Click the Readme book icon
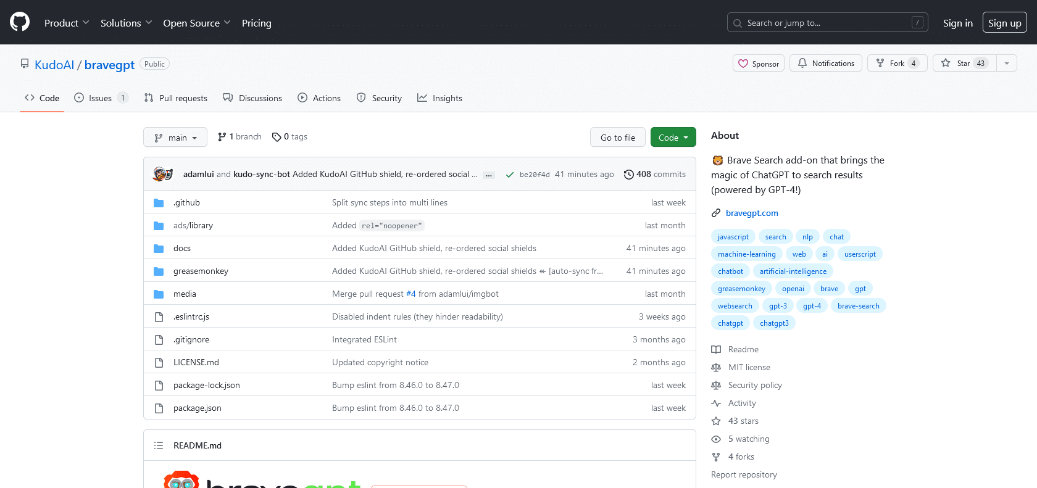The height and width of the screenshot is (488, 1037). [716, 349]
